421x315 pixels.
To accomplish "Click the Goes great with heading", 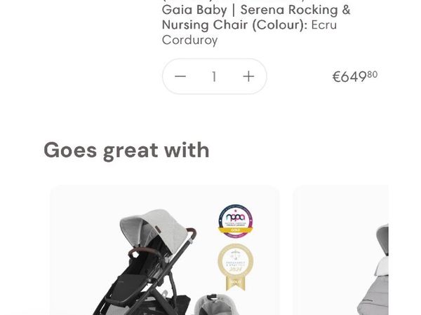I will pyautogui.click(x=126, y=150).
